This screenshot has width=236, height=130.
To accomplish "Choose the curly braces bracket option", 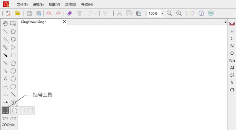I will (23, 111).
